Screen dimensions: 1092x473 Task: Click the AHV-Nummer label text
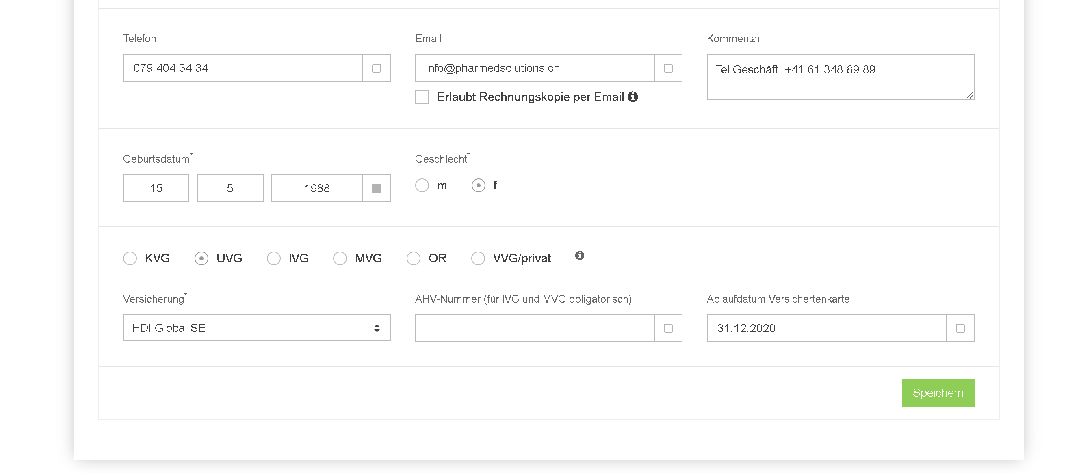(x=523, y=299)
